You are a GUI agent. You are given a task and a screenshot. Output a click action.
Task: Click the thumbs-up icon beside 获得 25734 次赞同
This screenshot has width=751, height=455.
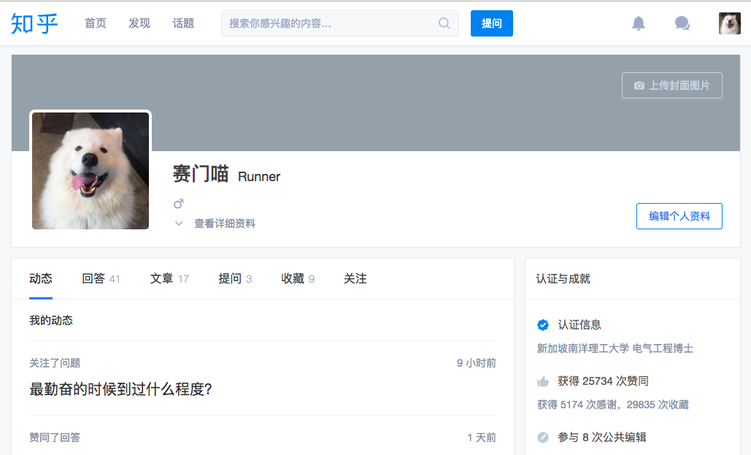543,382
